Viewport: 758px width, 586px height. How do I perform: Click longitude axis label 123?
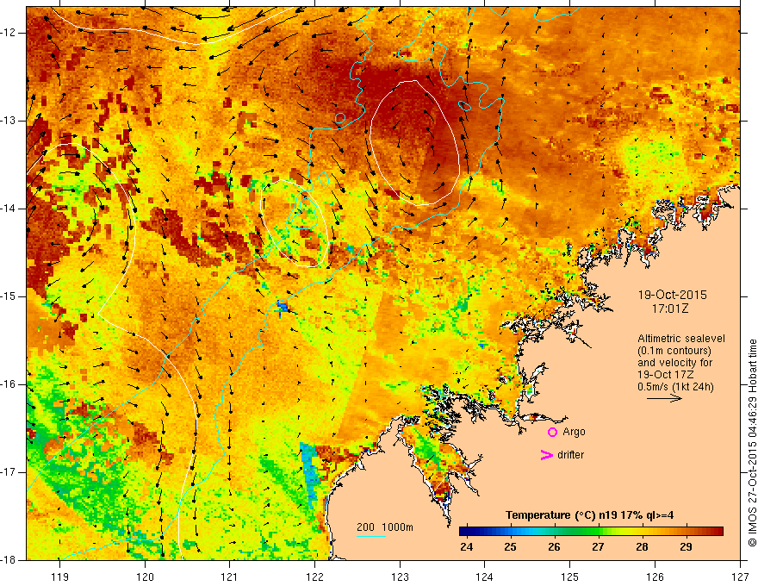tap(400, 577)
